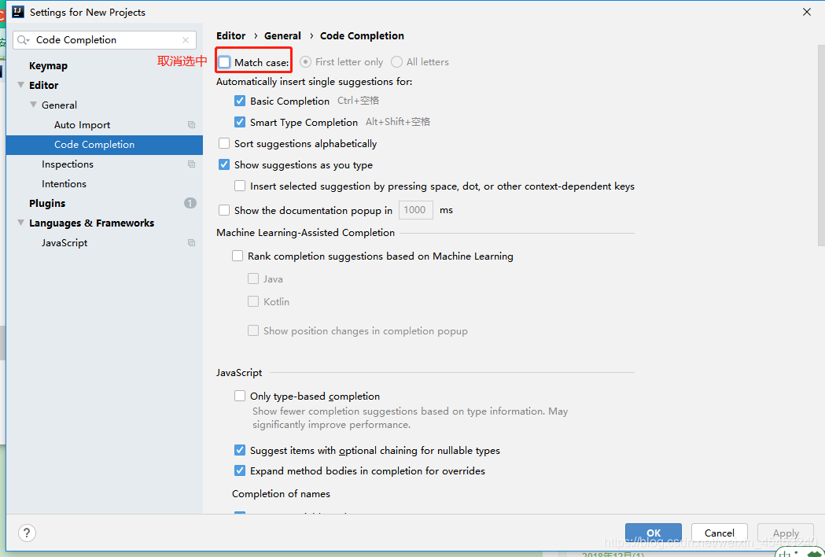Collapse the Languages & Frameworks arrow
This screenshot has height=557, width=825.
(21, 223)
